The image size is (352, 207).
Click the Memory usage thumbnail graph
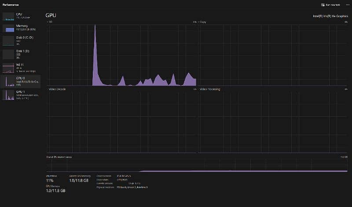point(9,29)
